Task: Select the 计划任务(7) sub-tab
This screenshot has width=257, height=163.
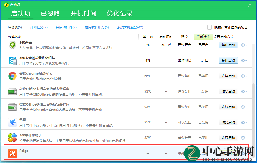Action: [39, 27]
